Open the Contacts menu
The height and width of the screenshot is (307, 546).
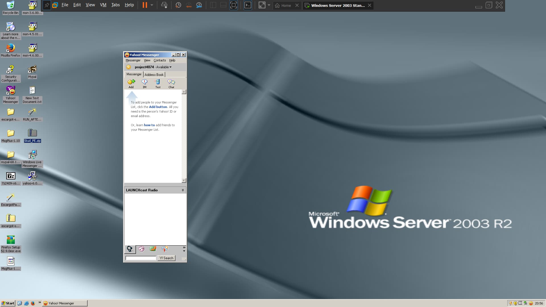click(160, 60)
